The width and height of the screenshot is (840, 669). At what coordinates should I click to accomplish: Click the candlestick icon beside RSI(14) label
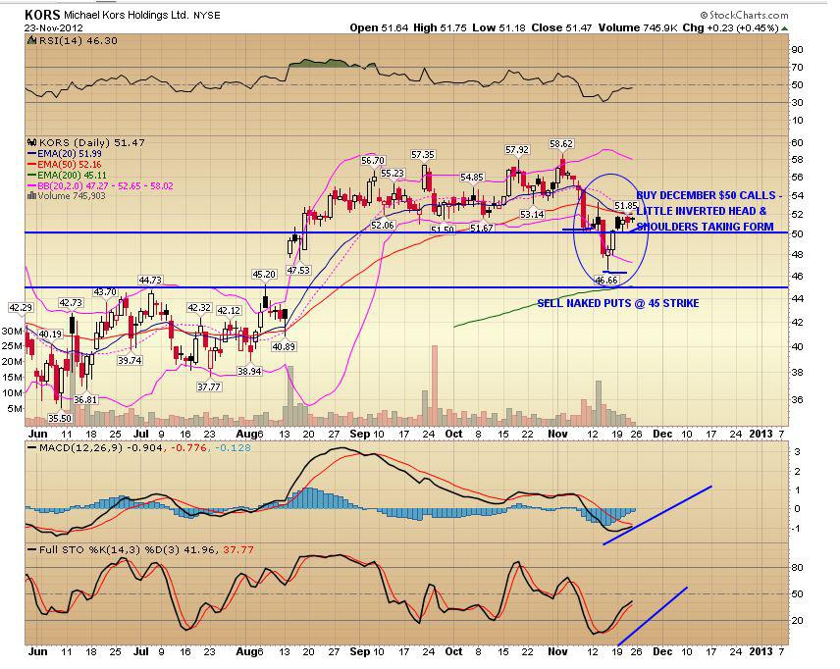[31, 40]
